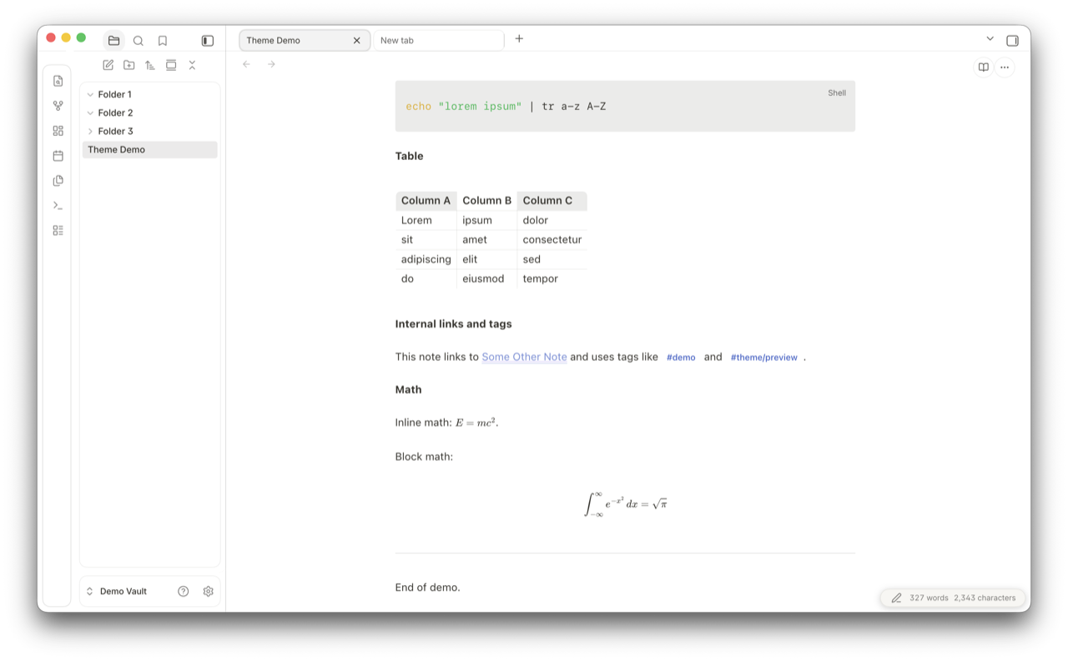This screenshot has width=1068, height=661.
Task: Open the search panel icon
Action: click(x=139, y=40)
